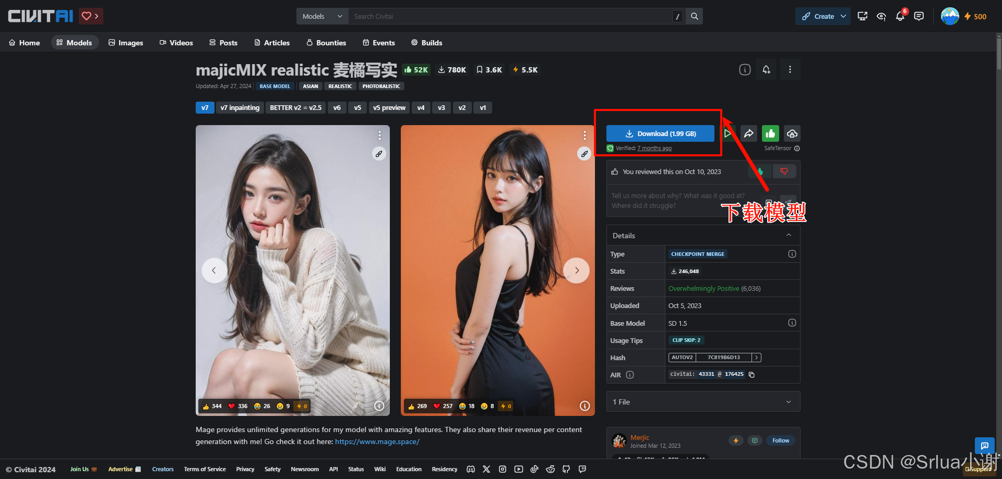
Task: Open the notifications bell in header
Action: click(900, 16)
